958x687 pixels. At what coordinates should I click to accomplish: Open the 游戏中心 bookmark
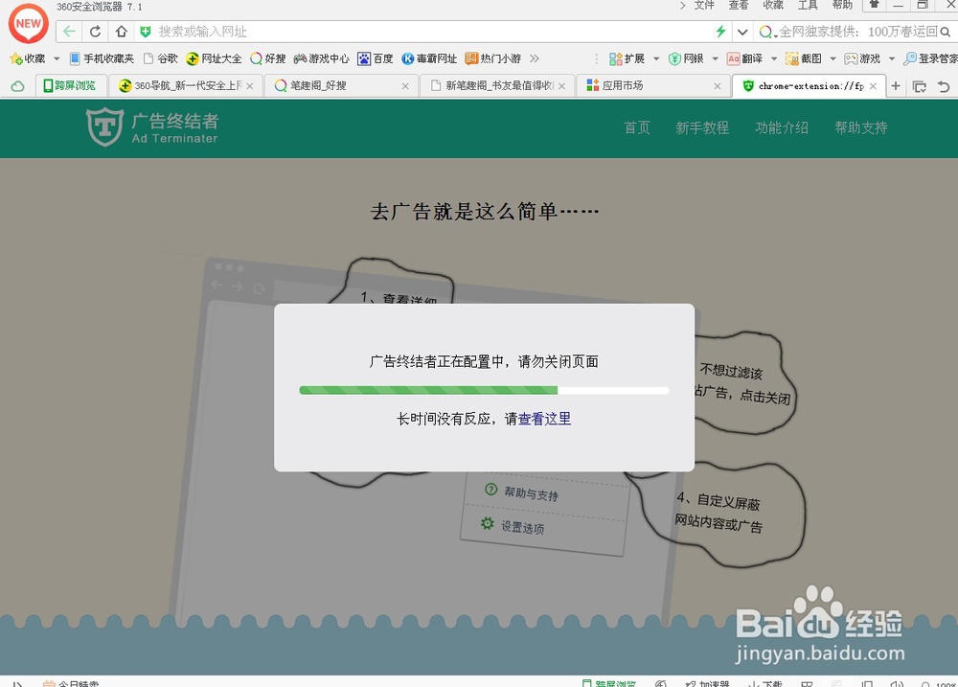[321, 58]
